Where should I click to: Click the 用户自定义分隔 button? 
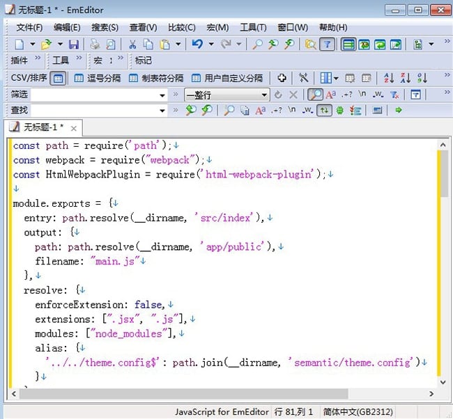(x=227, y=78)
